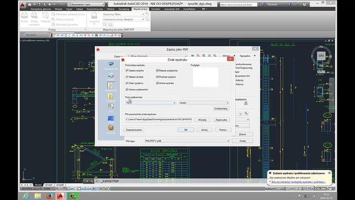355x200 pixels.
Task: Open the Dodatki ribbon tab
Action: (x=156, y=9)
